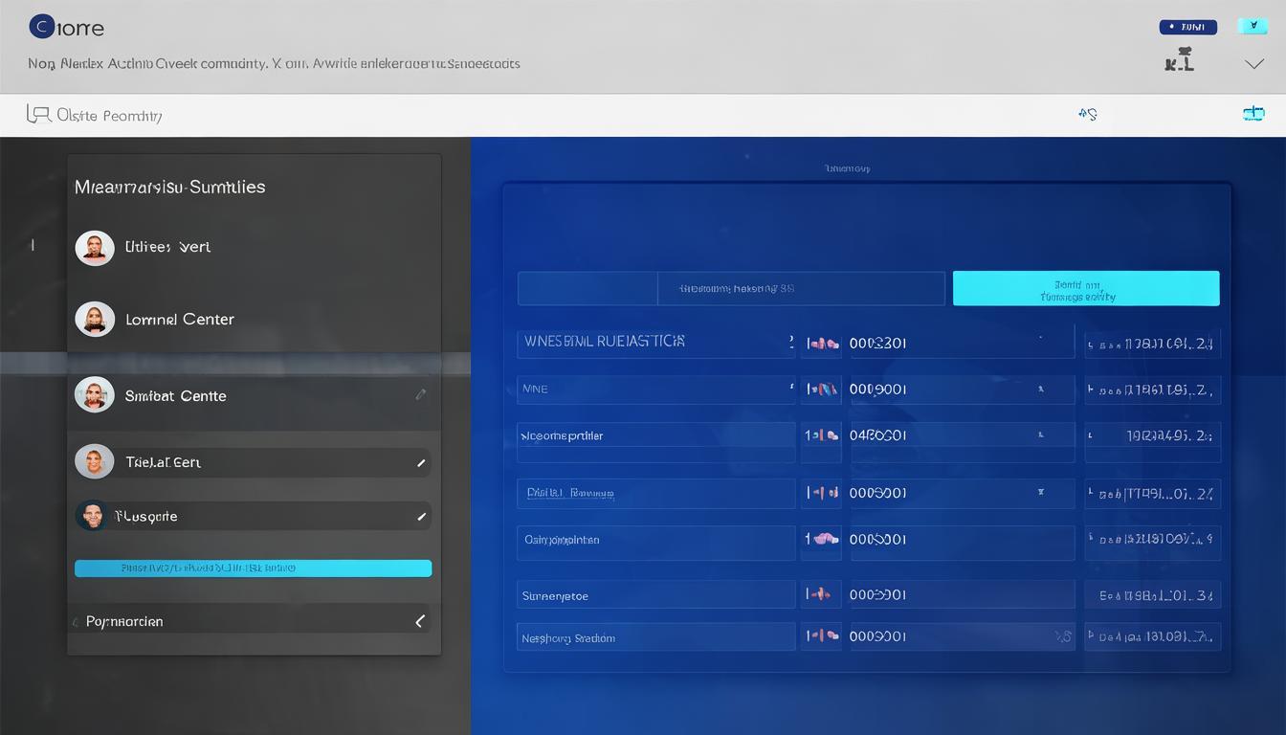Click the edit icon on the Flusgorte row
This screenshot has width=1286, height=735.
(421, 517)
